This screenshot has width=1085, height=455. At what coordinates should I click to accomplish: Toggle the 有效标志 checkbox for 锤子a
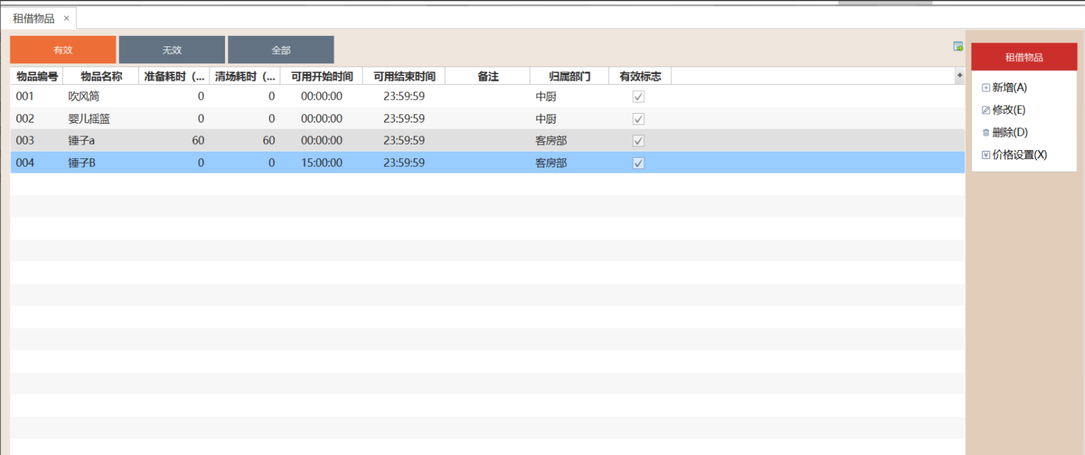point(638,141)
